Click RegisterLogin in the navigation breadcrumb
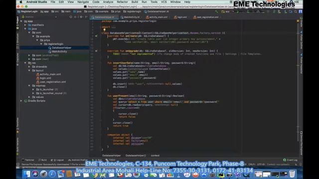This screenshot has height=179, width=319. tap(27, 12)
